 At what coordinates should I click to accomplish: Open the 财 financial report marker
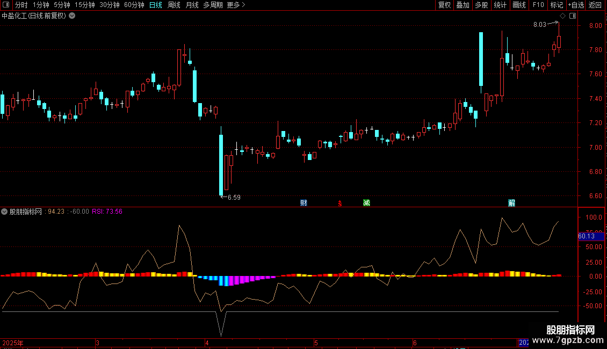pos(304,203)
